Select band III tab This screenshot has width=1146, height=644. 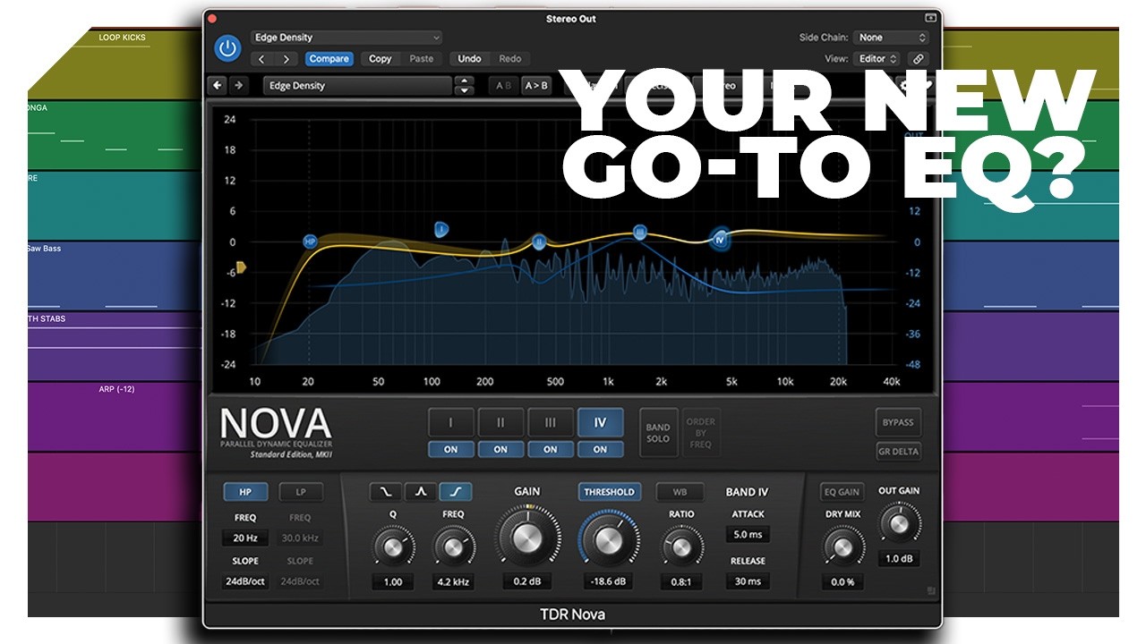(x=551, y=423)
